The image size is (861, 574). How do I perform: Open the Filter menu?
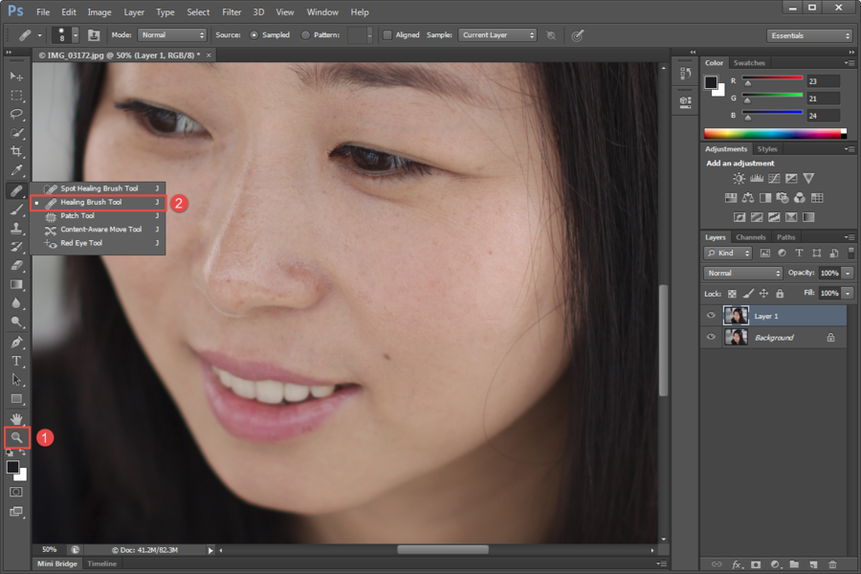point(232,12)
